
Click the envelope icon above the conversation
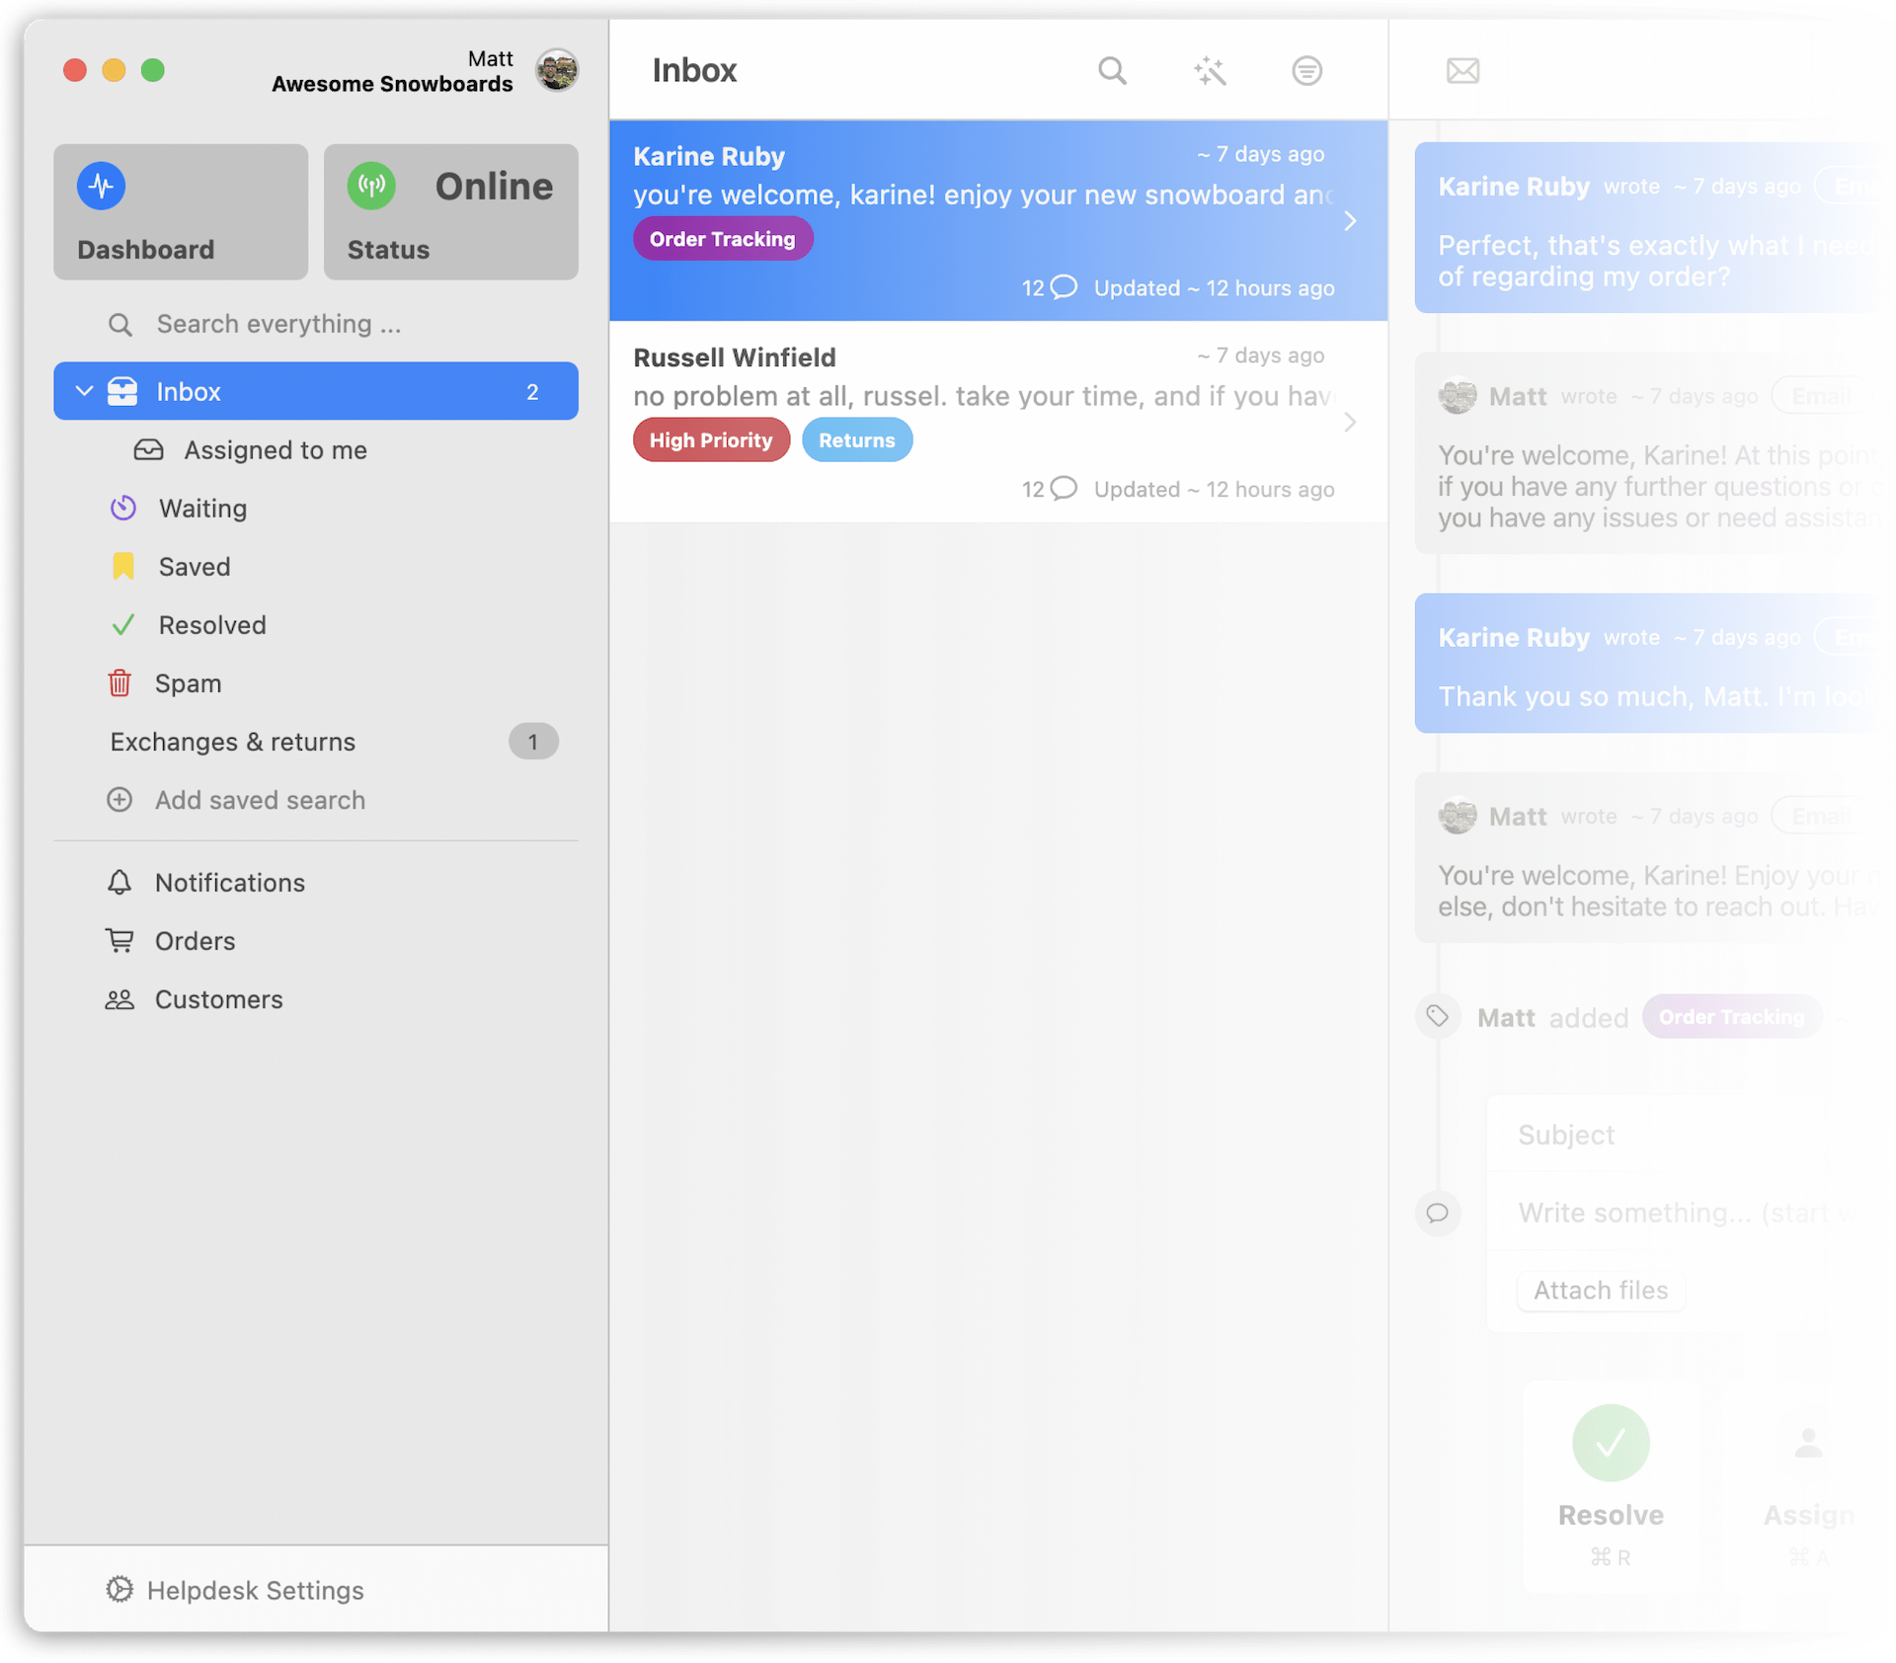pyautogui.click(x=1462, y=71)
